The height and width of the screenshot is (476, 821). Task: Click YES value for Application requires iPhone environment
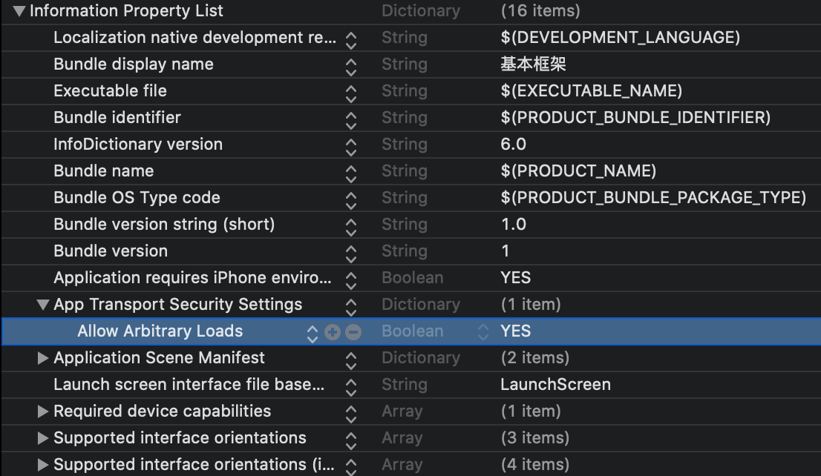[516, 278]
